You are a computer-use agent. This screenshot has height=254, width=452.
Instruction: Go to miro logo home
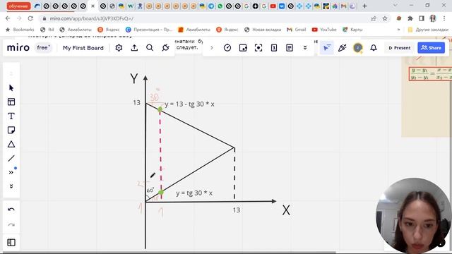pos(18,47)
